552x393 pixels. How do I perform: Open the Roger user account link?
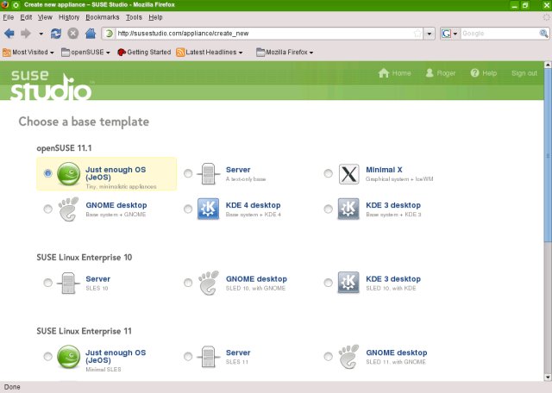click(x=441, y=73)
